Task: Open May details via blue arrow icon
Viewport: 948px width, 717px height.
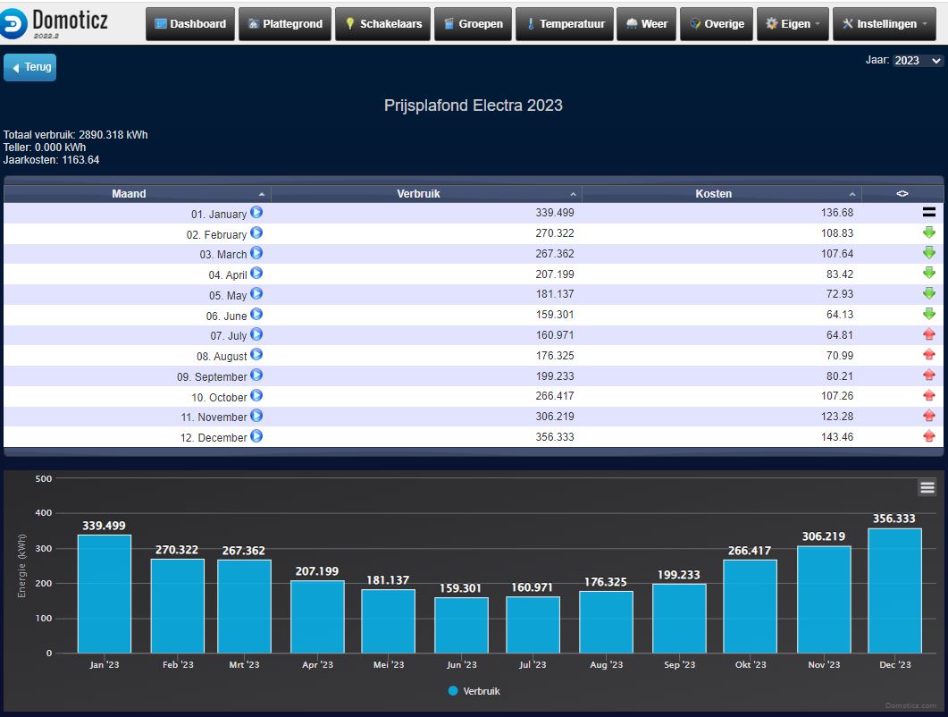Action: pyautogui.click(x=256, y=294)
